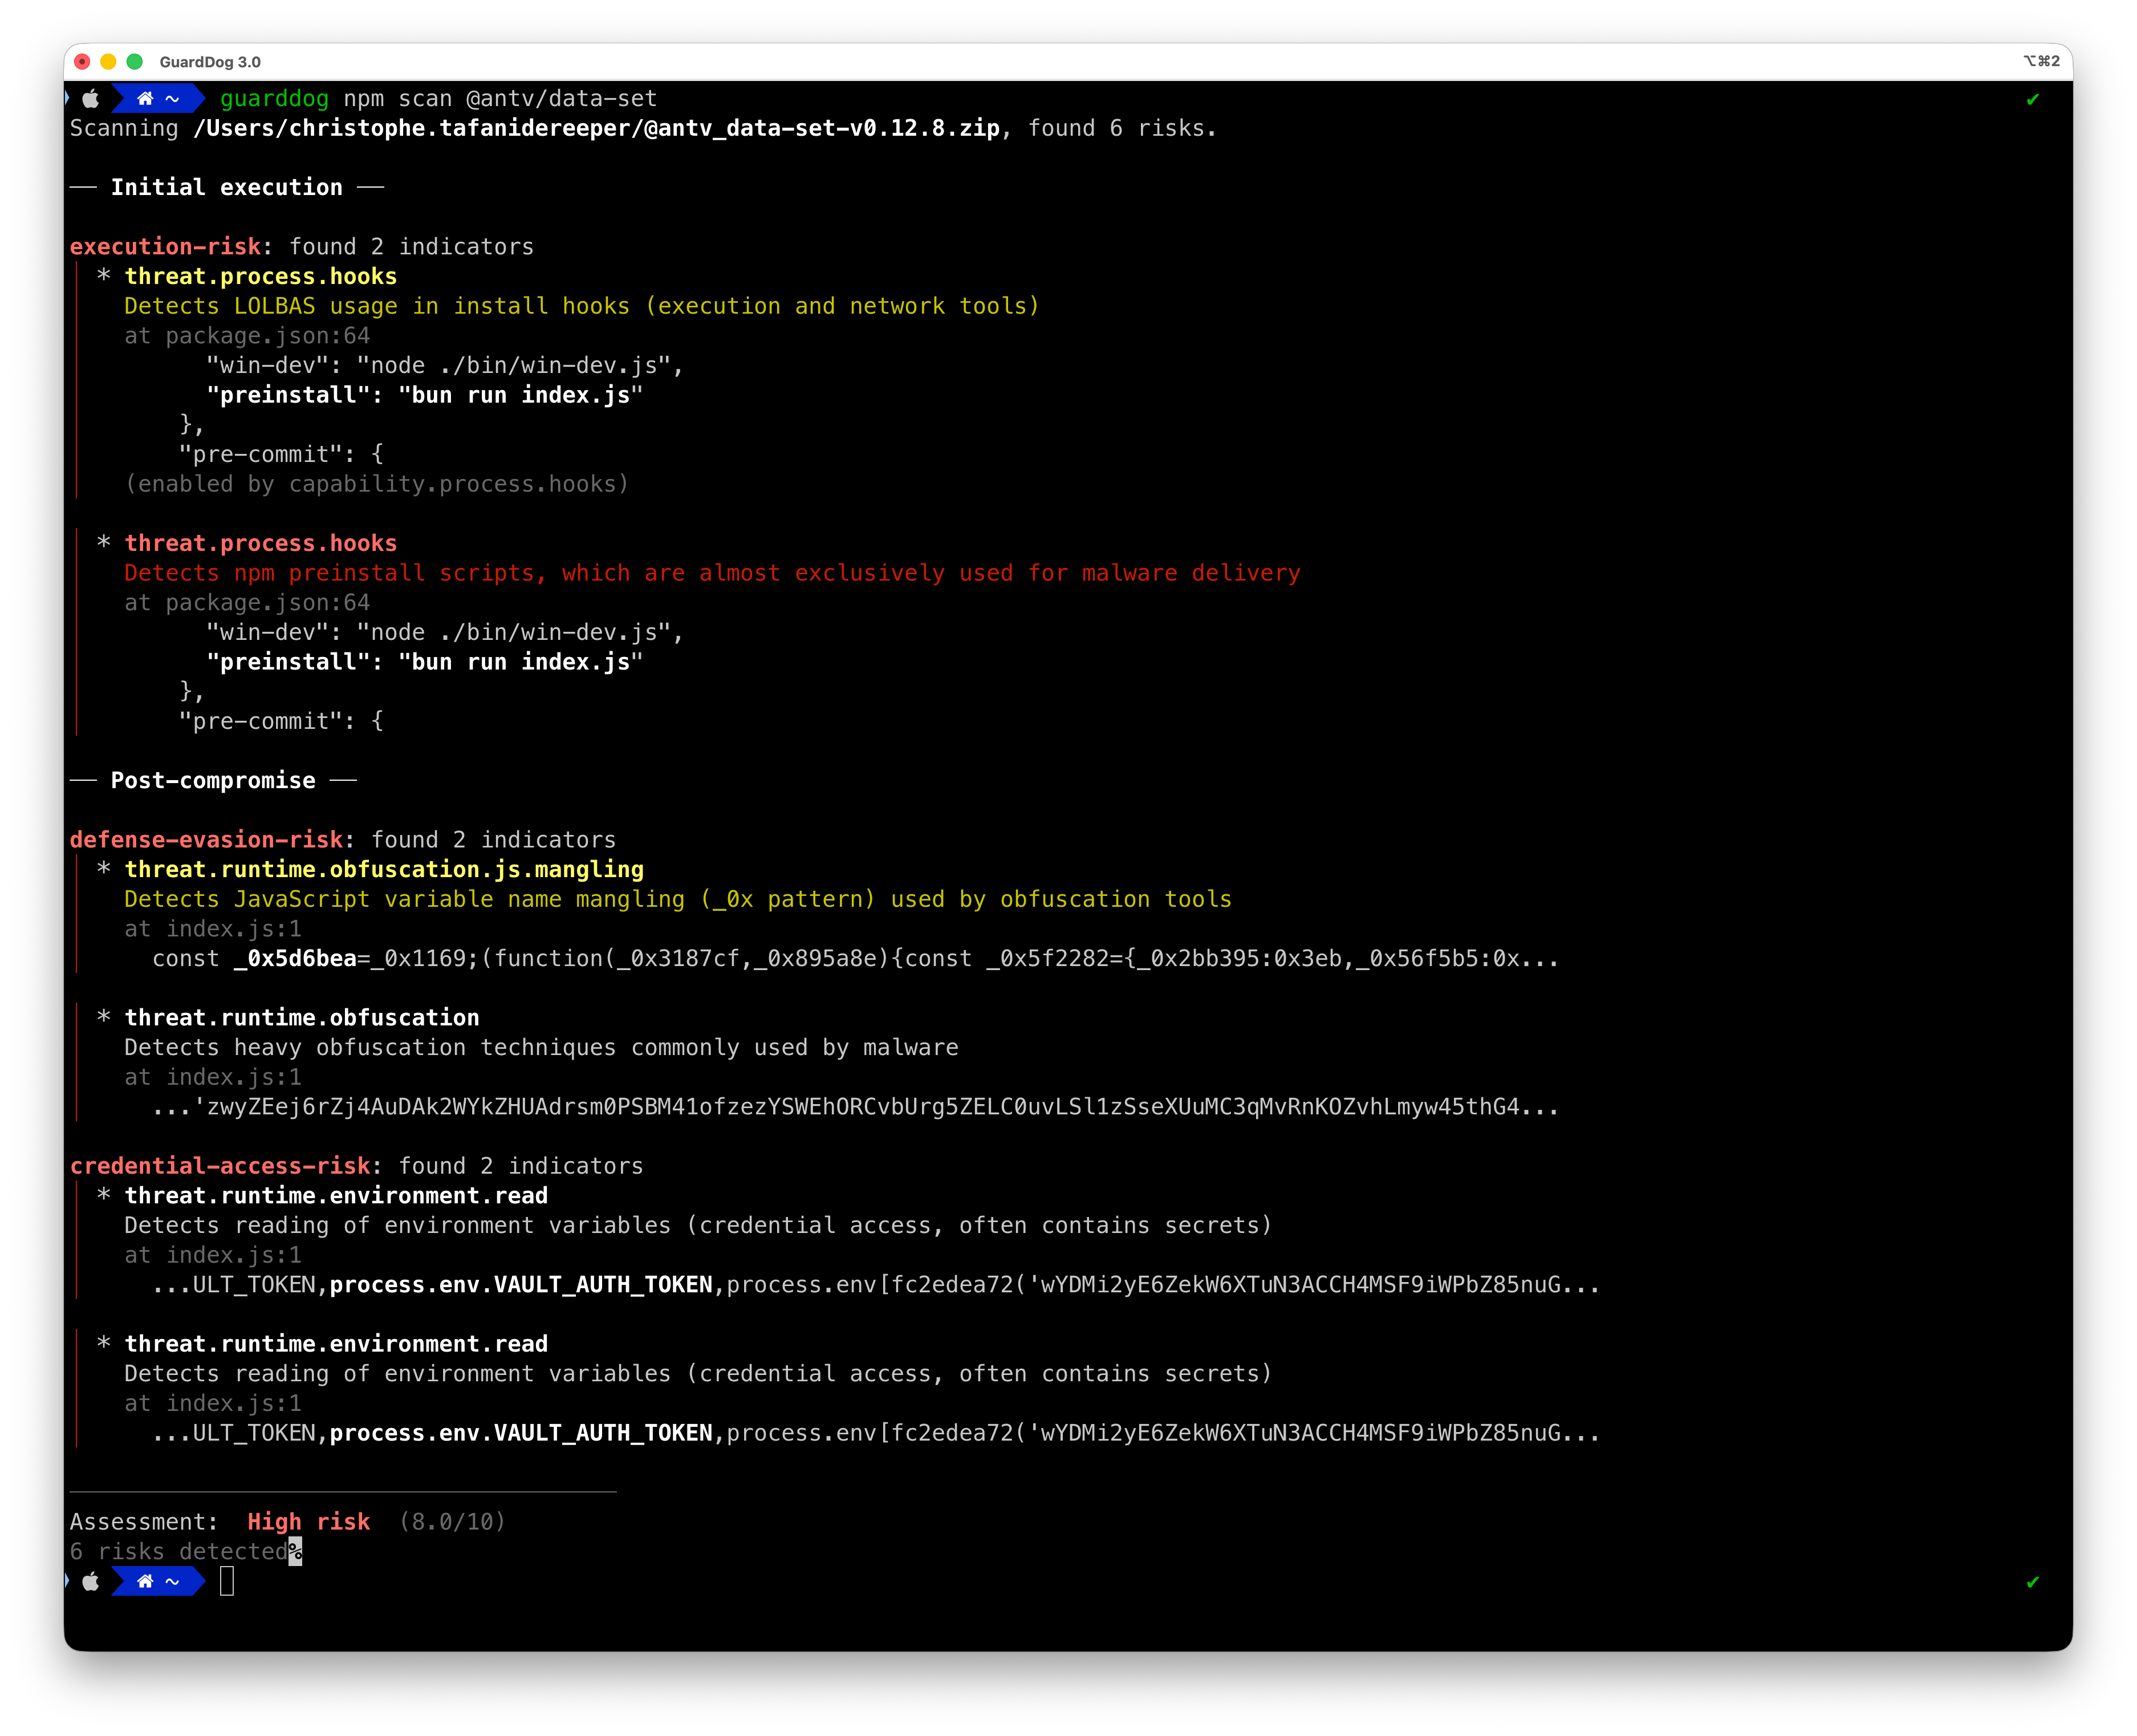Click the yellow 'threat.process.hooks' indicator

(260, 276)
